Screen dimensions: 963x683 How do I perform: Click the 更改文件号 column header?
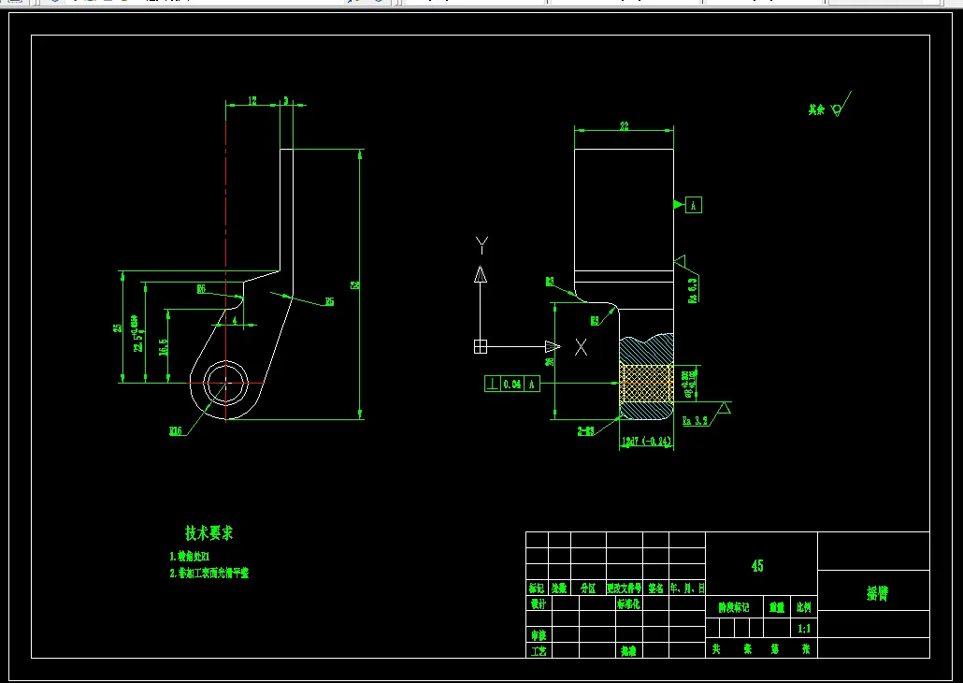pos(624,589)
